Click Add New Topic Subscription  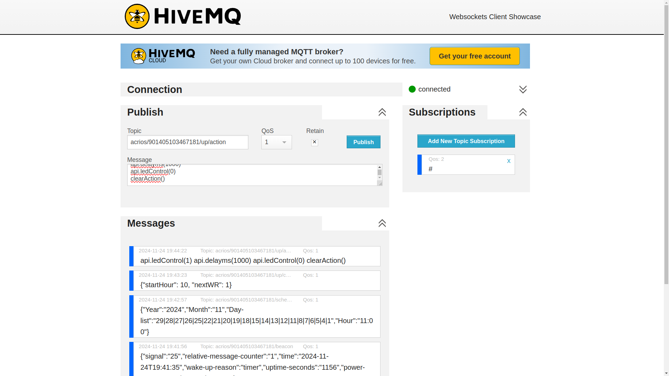(x=466, y=141)
